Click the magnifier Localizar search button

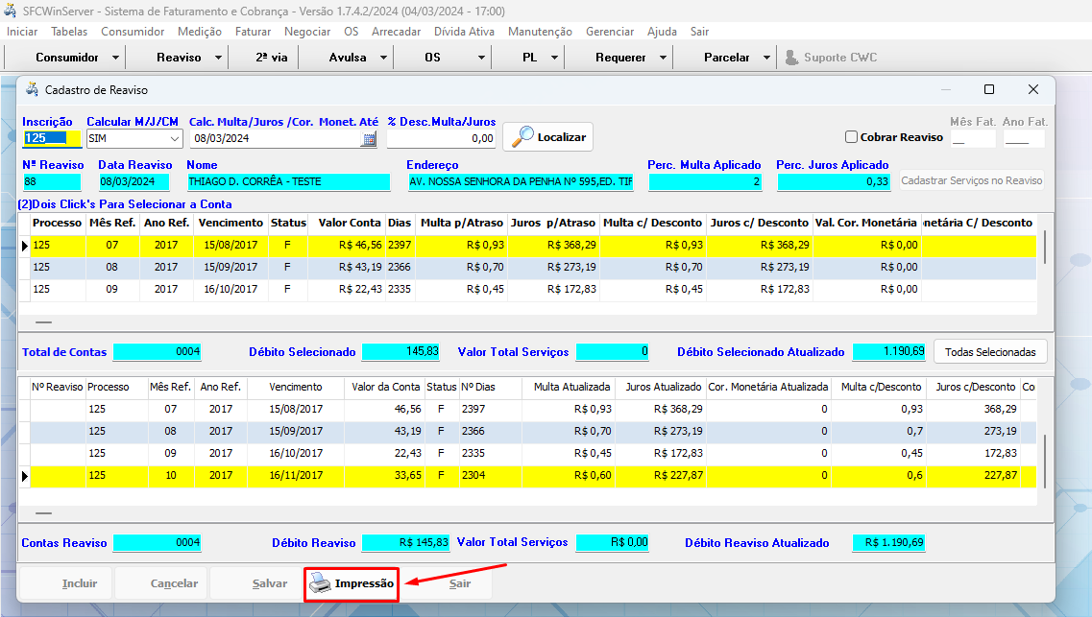tap(548, 137)
